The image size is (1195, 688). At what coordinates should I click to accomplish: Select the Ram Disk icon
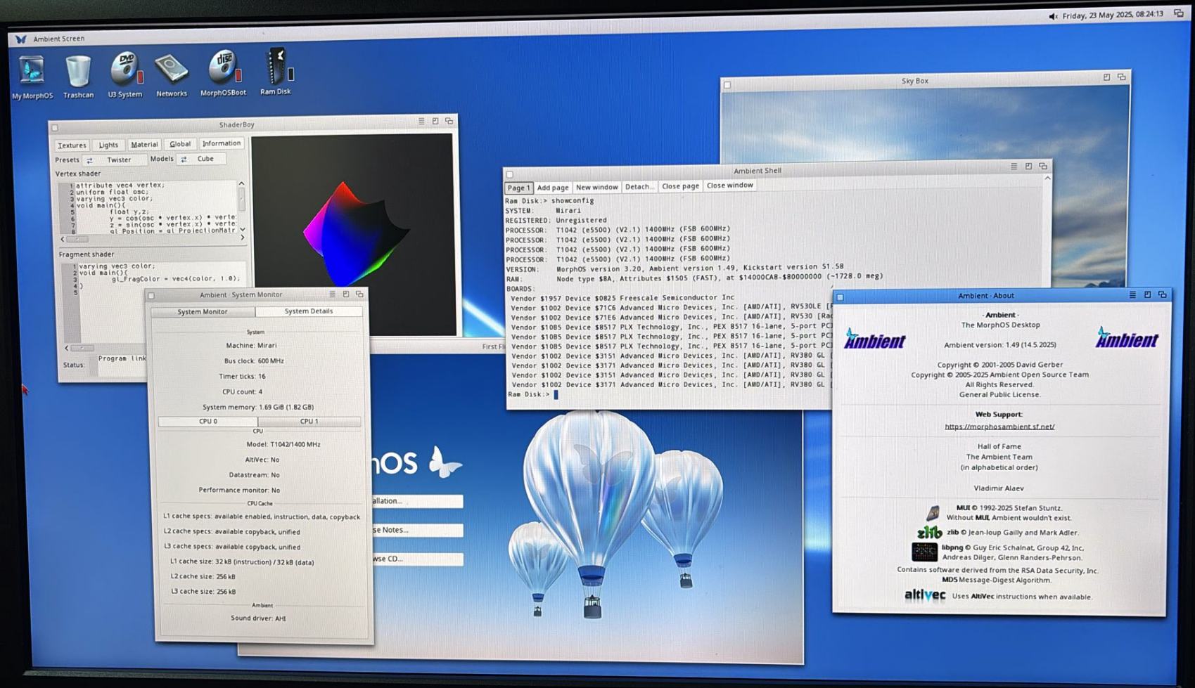tap(276, 72)
